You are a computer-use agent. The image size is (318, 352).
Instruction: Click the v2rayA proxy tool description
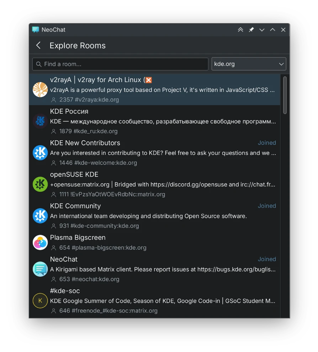pyautogui.click(x=162, y=90)
